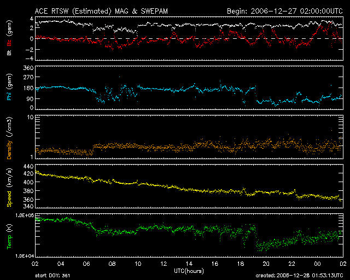The height and width of the screenshot is (280, 350).
Task: Click the '360' tick on the Phi axis
Action: point(28,68)
